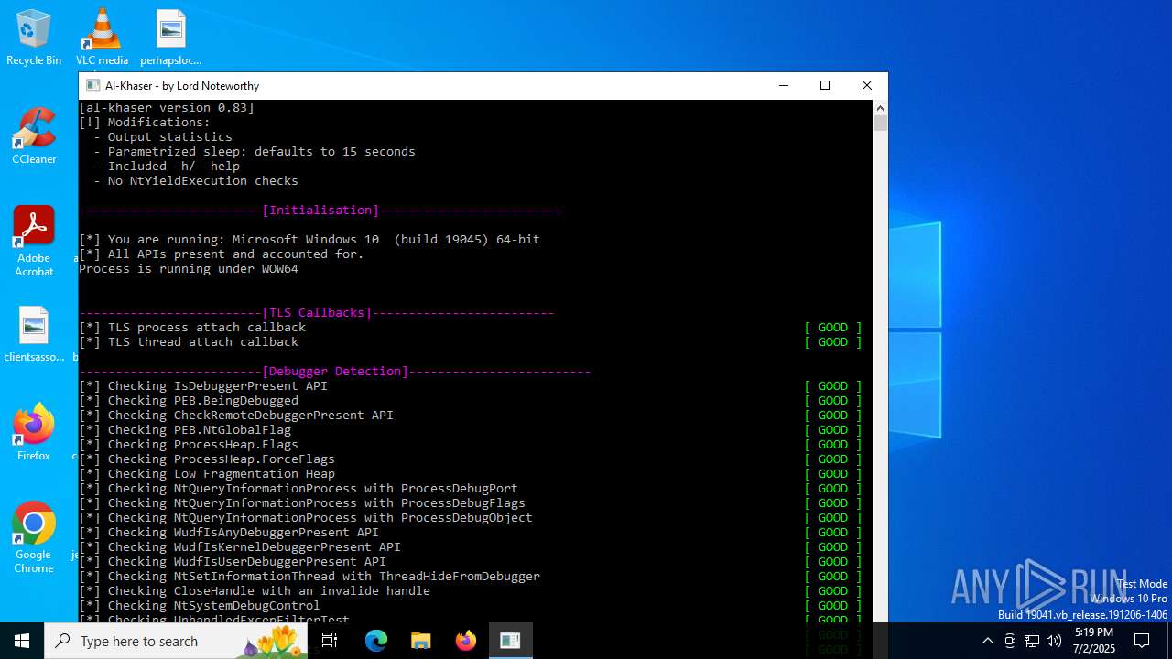1172x659 pixels.
Task: Launch VLC media player shortcut
Action: point(102,38)
